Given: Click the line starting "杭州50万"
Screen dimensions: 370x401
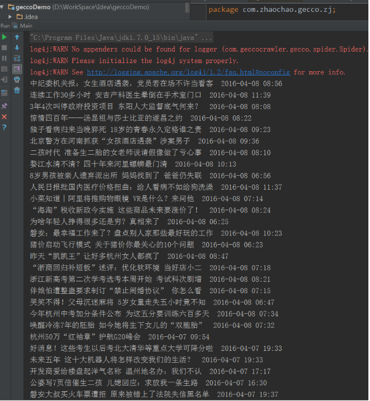Looking at the screenshot, I should 120,337.
